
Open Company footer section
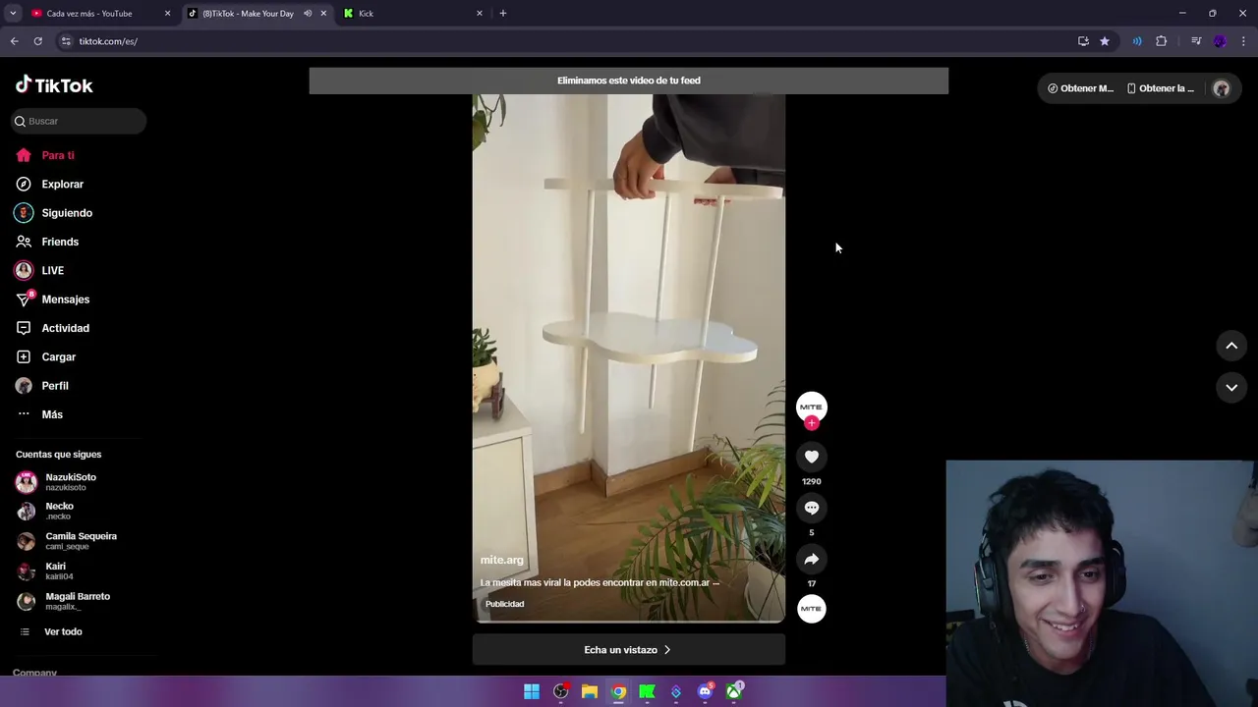pyautogui.click(x=34, y=673)
